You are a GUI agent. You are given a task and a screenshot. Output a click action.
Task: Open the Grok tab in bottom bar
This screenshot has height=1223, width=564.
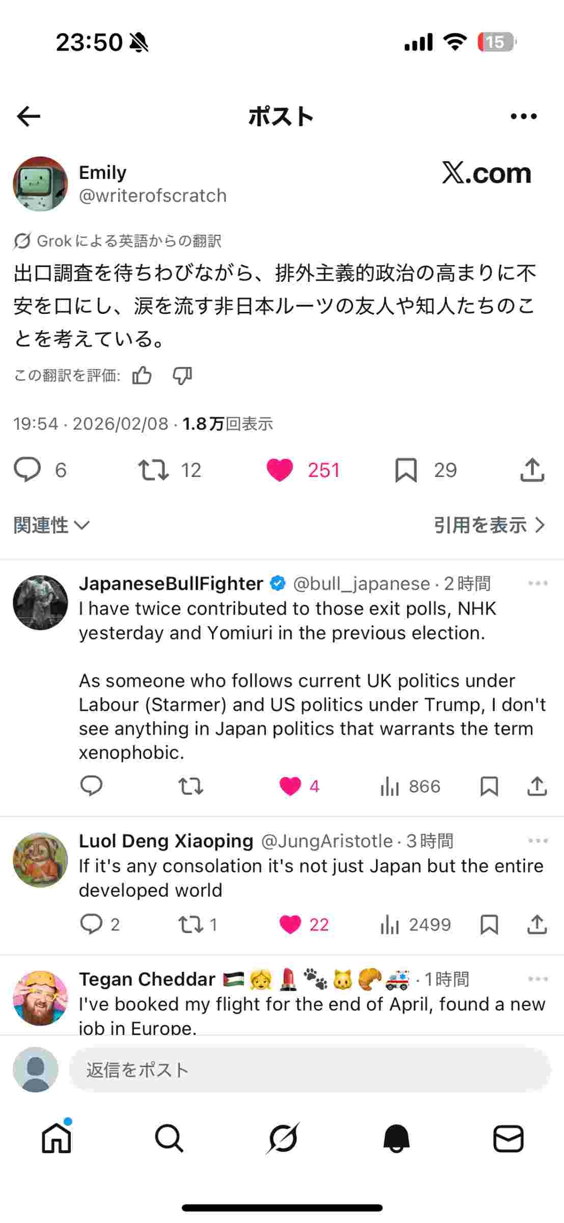pos(282,1138)
